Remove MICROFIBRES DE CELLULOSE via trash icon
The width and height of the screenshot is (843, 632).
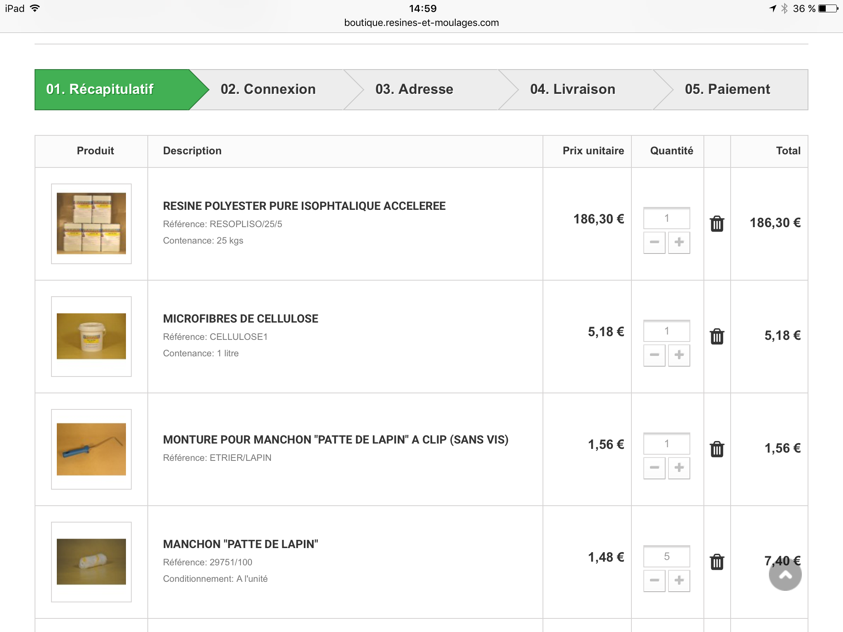click(x=717, y=337)
